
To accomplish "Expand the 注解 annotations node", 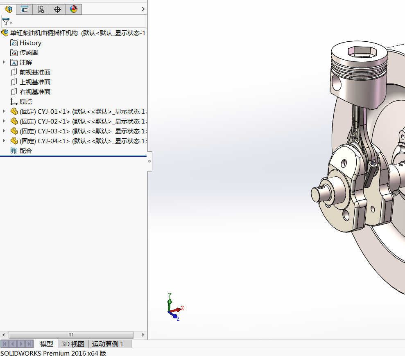I will 4,62.
